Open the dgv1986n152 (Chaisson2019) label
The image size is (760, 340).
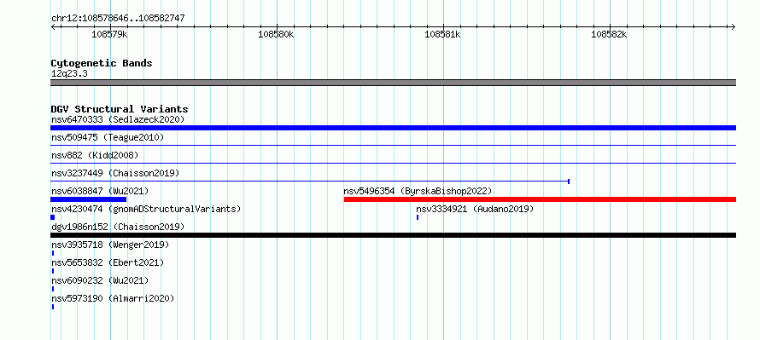[x=118, y=227]
